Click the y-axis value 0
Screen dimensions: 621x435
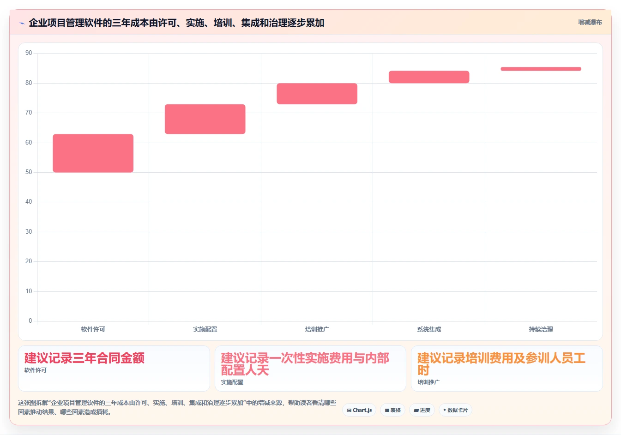(x=30, y=320)
